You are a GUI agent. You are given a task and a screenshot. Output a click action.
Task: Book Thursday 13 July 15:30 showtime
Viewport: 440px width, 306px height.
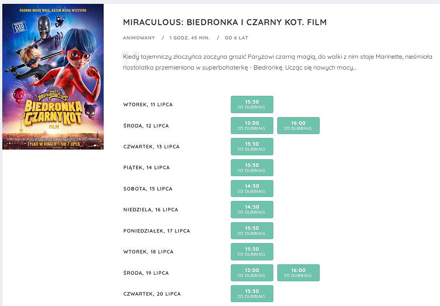(x=252, y=146)
